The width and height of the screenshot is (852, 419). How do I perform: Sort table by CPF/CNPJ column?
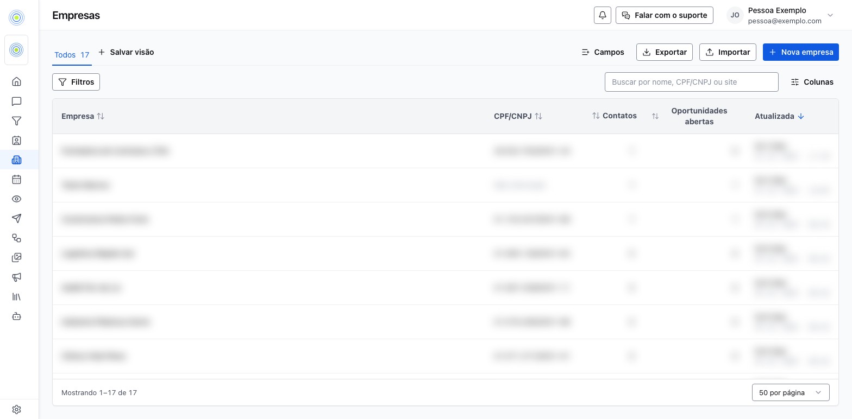(518, 116)
